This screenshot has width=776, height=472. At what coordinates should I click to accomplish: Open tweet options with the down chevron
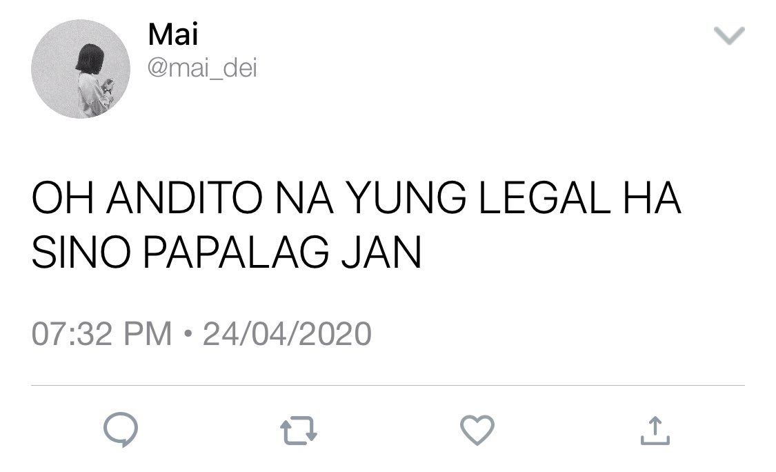point(729,36)
